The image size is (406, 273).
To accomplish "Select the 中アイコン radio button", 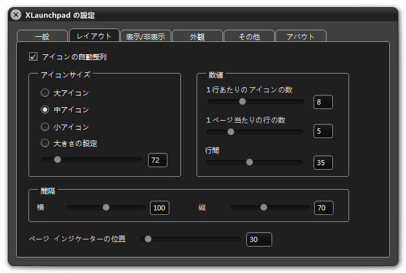I will pyautogui.click(x=45, y=110).
